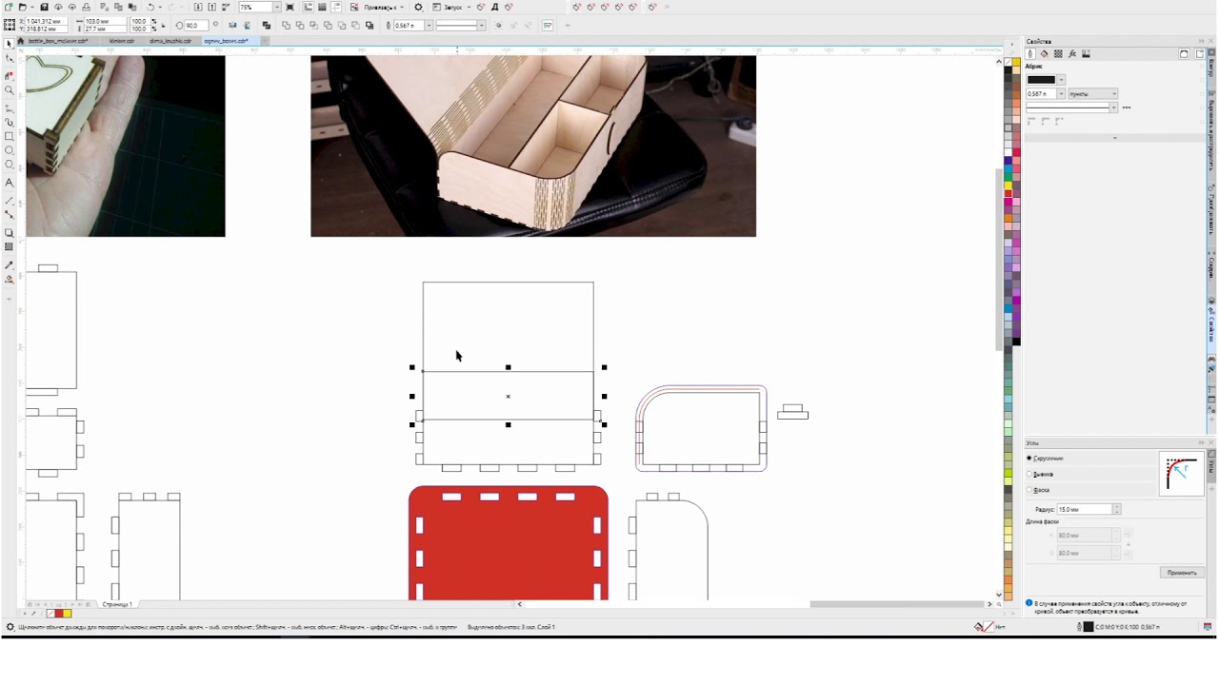1219x685 pixels.
Task: Click the red rounded box shape on canvas
Action: pyautogui.click(x=509, y=543)
